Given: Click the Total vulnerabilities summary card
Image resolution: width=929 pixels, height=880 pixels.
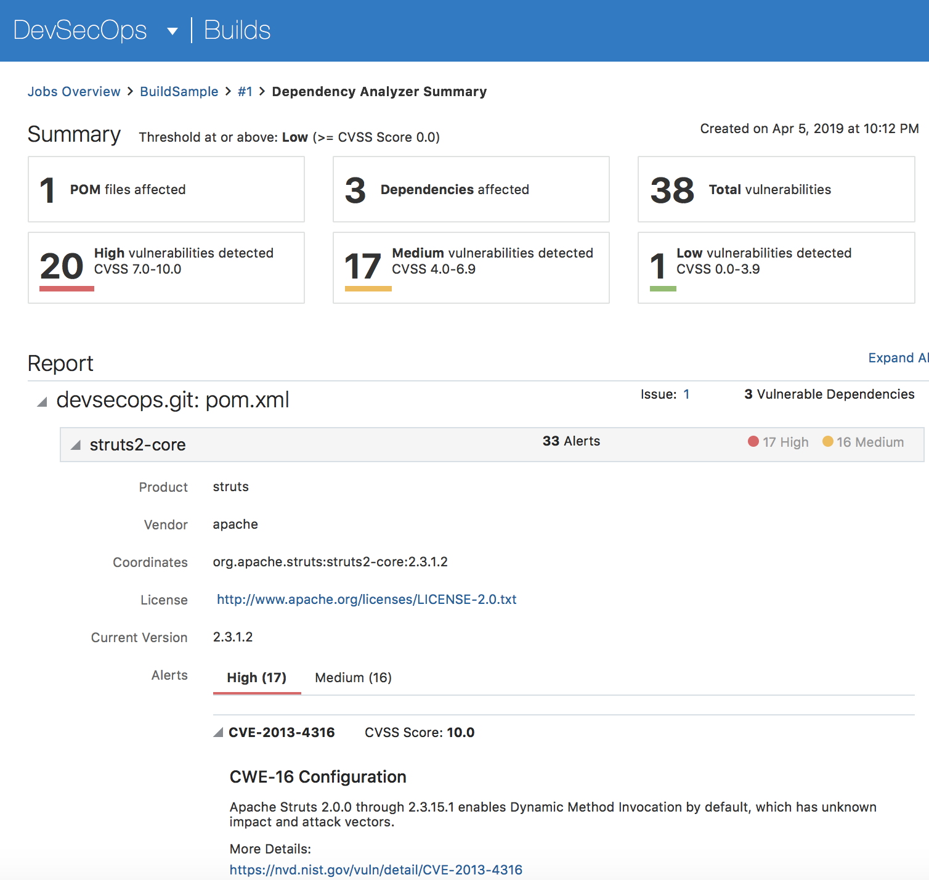Looking at the screenshot, I should click(x=776, y=189).
